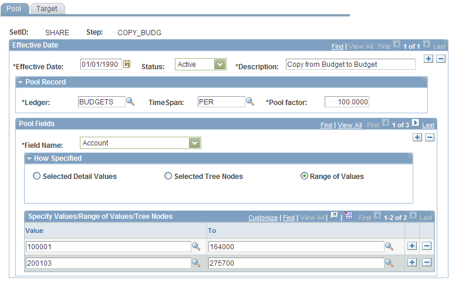The height and width of the screenshot is (281, 452).
Task: Sort by the To column header
Action: [212, 231]
